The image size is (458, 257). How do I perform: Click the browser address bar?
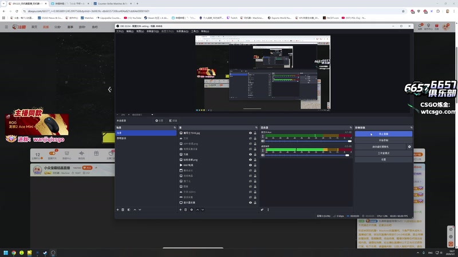213,11
